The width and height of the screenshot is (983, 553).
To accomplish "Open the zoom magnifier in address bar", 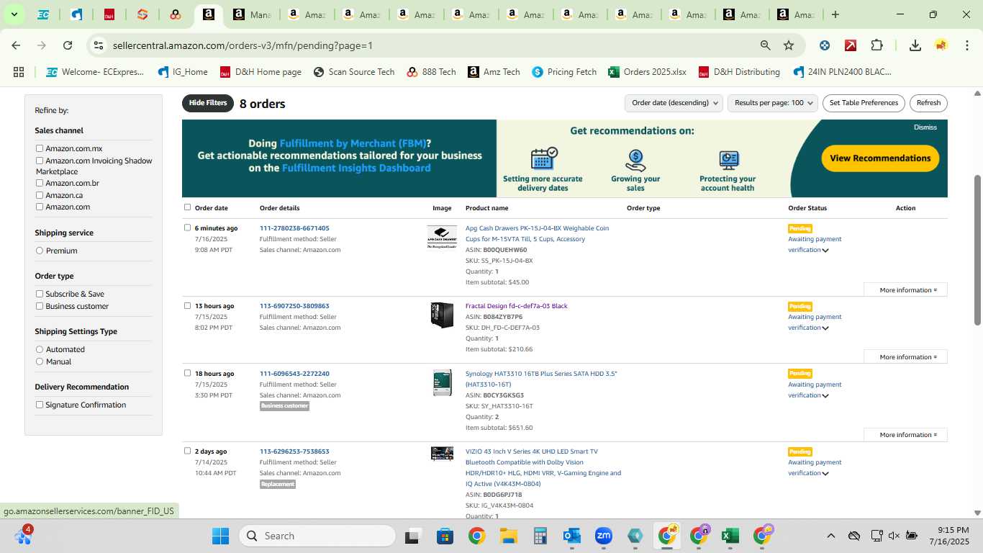I will coord(766,45).
